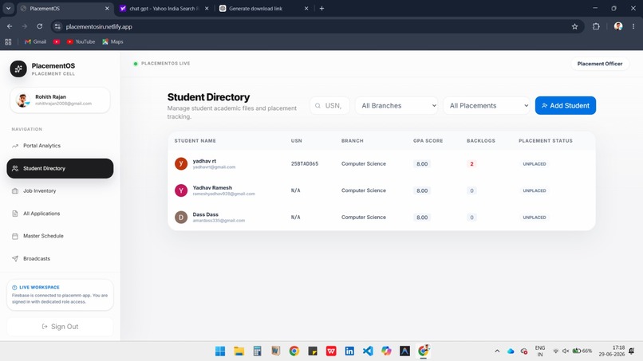Viewport: 643px width, 361px height.
Task: Open LinkedIn from taskbar
Action: (349, 351)
